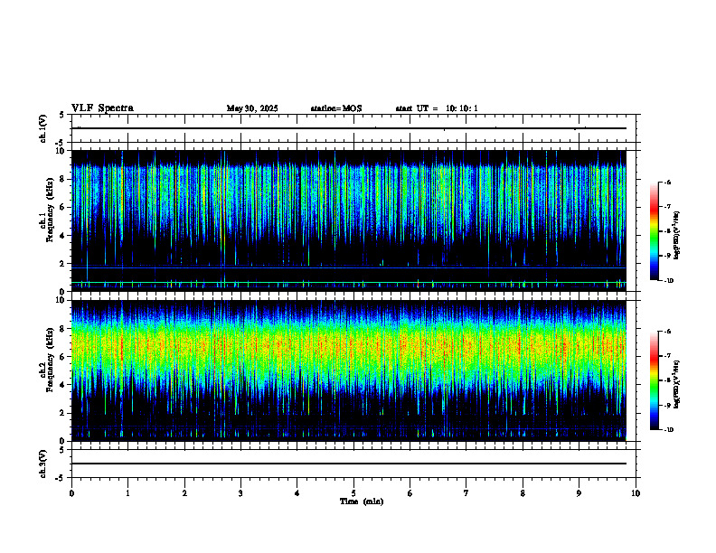Click the "0" tick on the time axis
Image resolution: width=716 pixels, height=553 pixels.
click(x=71, y=493)
